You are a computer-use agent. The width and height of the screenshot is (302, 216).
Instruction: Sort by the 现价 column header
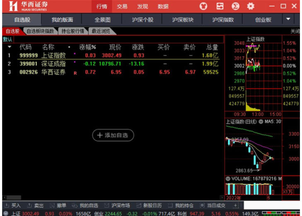tap(115, 47)
